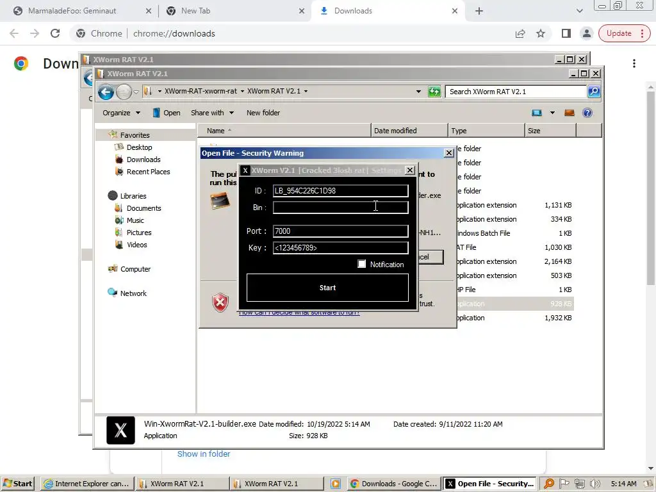Expand the XWorm-RAT-xworm-rat breadcrumb arrow
The image size is (656, 492).
click(242, 91)
